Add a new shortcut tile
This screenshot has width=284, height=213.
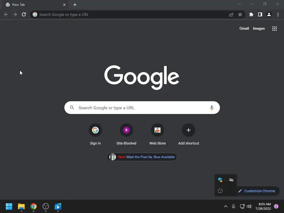click(x=189, y=135)
